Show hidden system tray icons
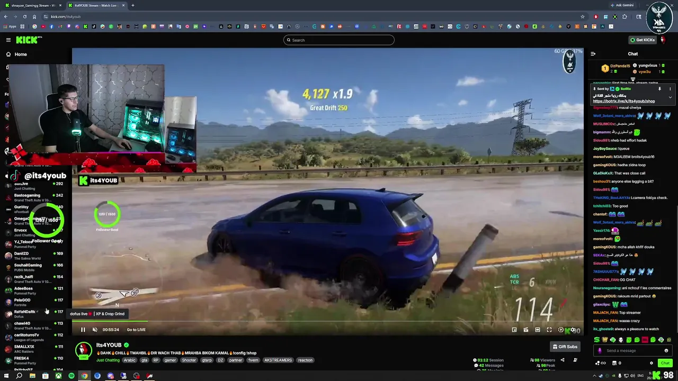The height and width of the screenshot is (381, 678). (594, 376)
